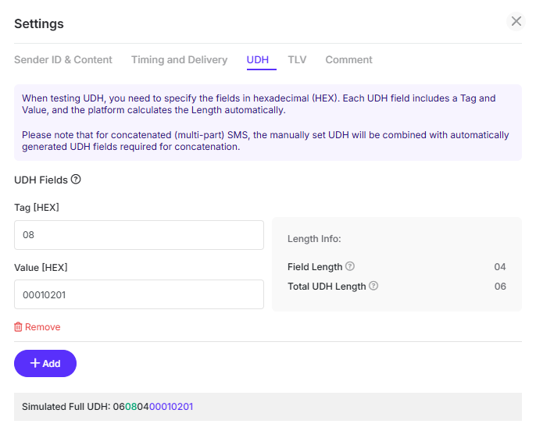Open the Timing and Delivery tab
Screen dimensions: 536x431
(x=179, y=60)
